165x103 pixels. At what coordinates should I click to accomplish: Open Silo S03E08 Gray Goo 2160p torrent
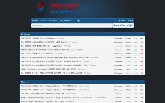pos(54,65)
